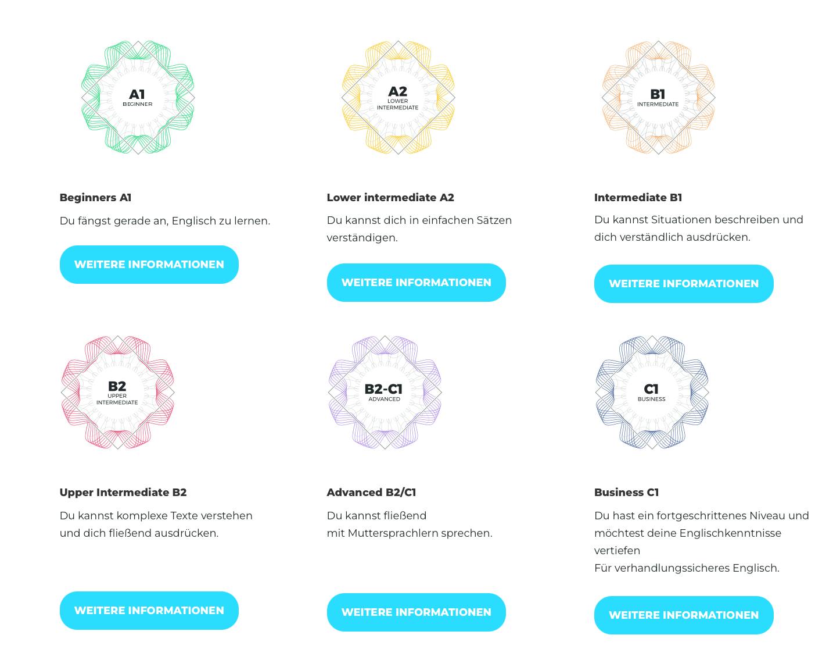Screen dimensions: 833x649
Task: Click Weitere Informationen under Advanced B2/C1
Action: [x=416, y=612]
